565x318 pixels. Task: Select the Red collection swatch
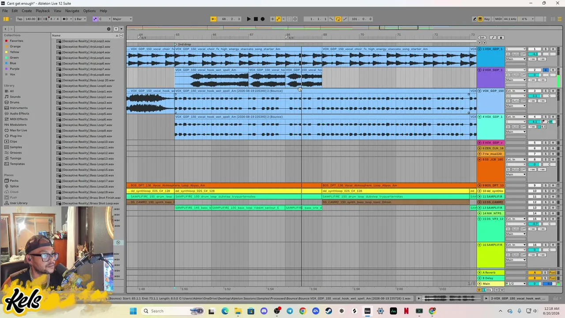coord(6,41)
